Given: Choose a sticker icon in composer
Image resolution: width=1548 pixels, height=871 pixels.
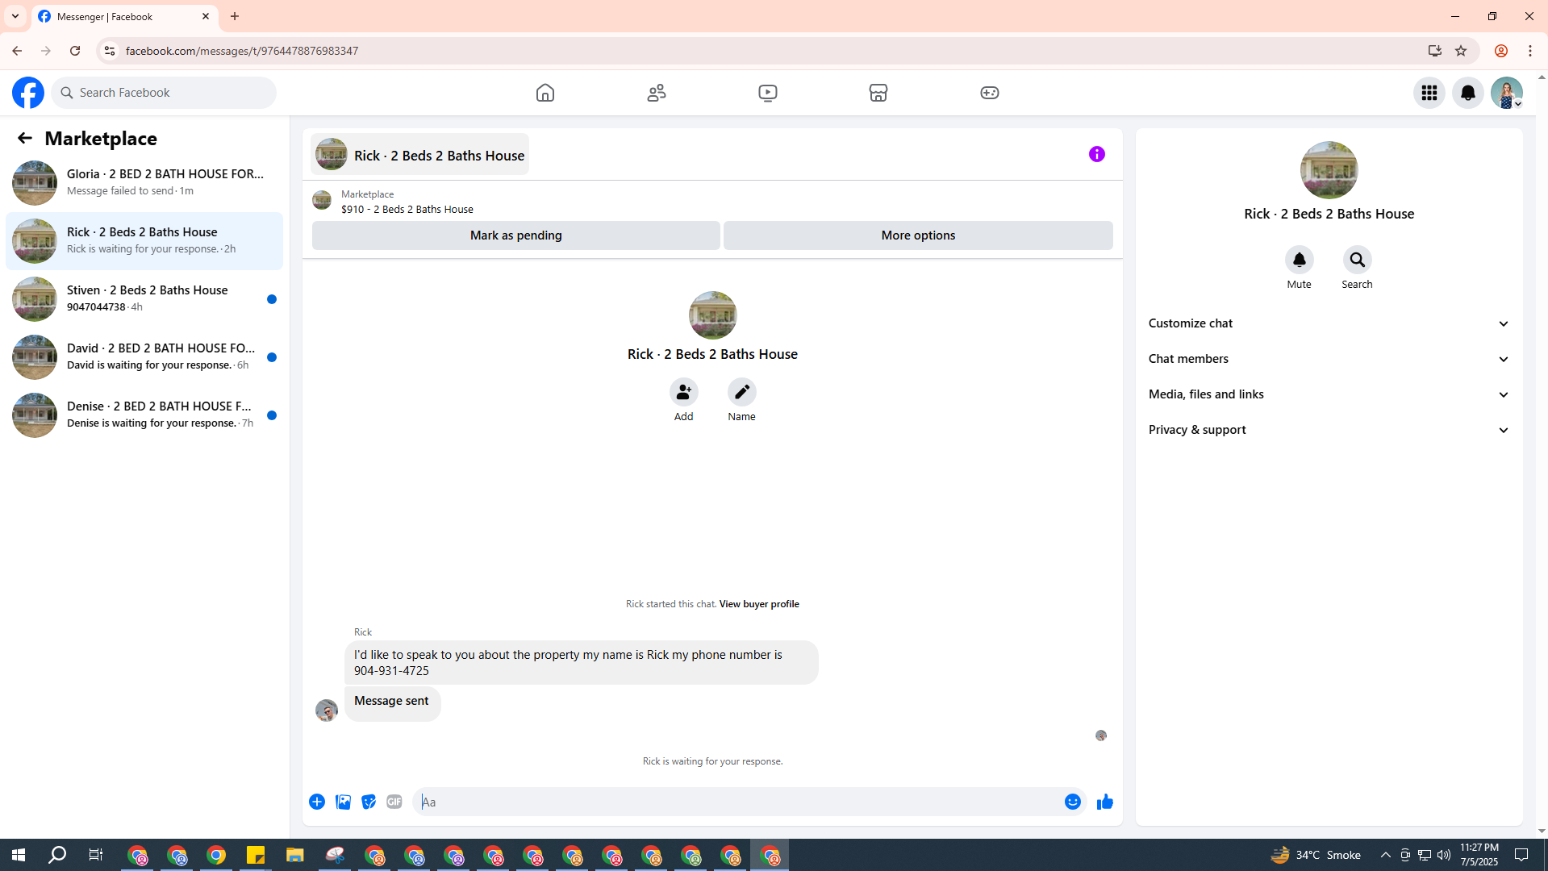Looking at the screenshot, I should tap(369, 802).
